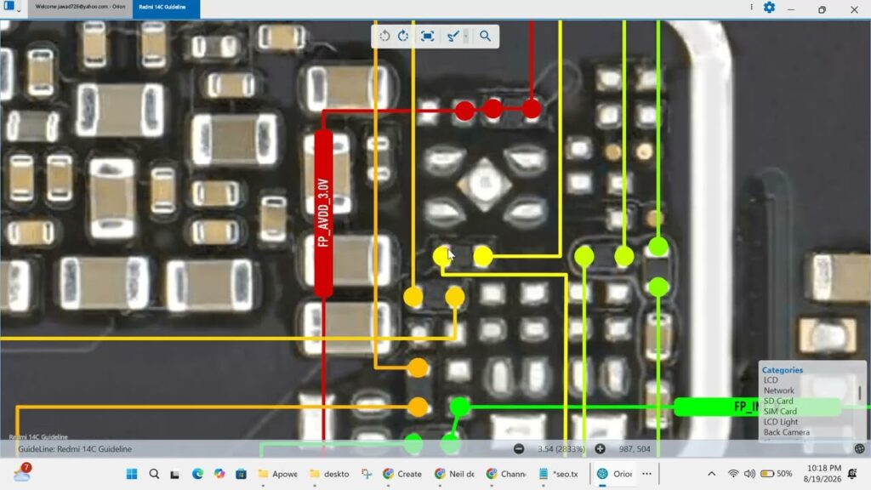The height and width of the screenshot is (490, 871).
Task: Select the Redmi 14C Guideline tab
Action: [166, 8]
